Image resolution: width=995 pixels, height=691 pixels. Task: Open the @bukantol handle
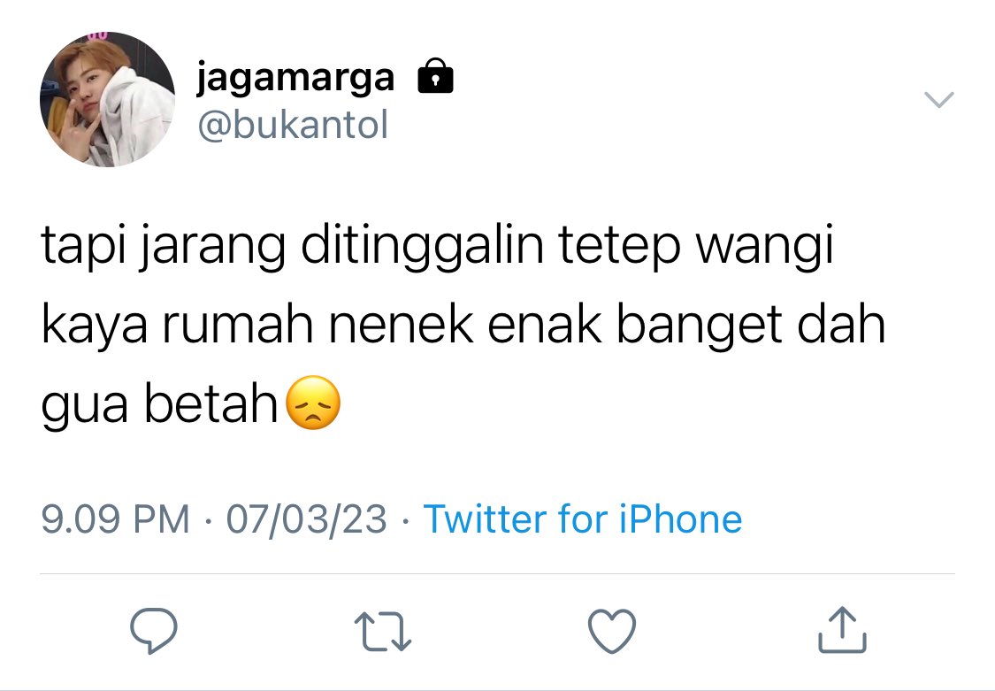click(x=293, y=125)
